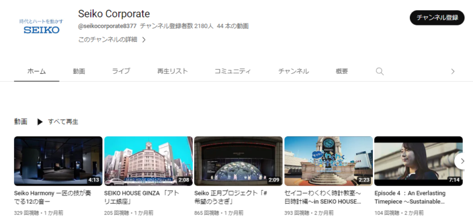This screenshot has height=219, width=473.
Task: Go to the コミュニティ tab
Action: (x=233, y=71)
